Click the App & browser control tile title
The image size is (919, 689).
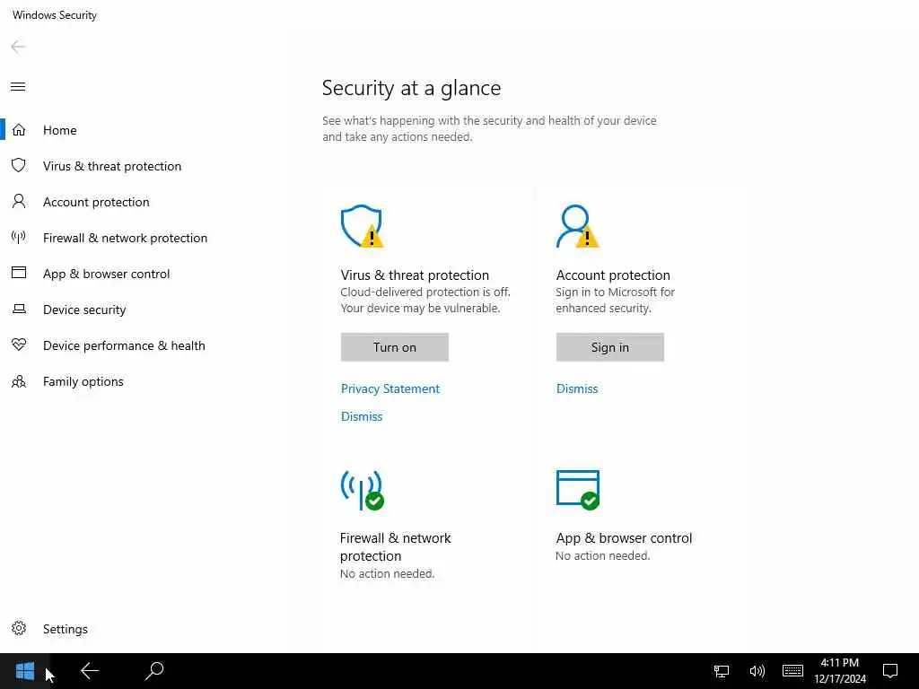625,538
